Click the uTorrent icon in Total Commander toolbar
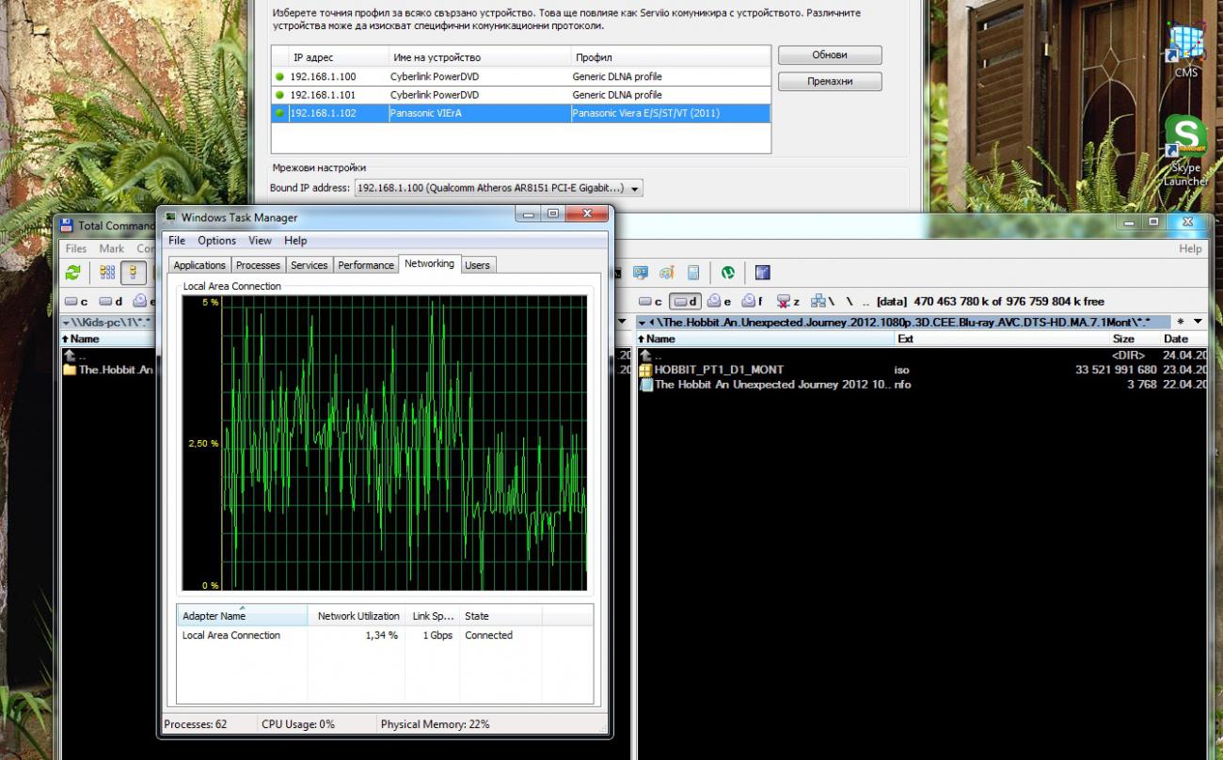Image resolution: width=1223 pixels, height=760 pixels. click(x=727, y=273)
